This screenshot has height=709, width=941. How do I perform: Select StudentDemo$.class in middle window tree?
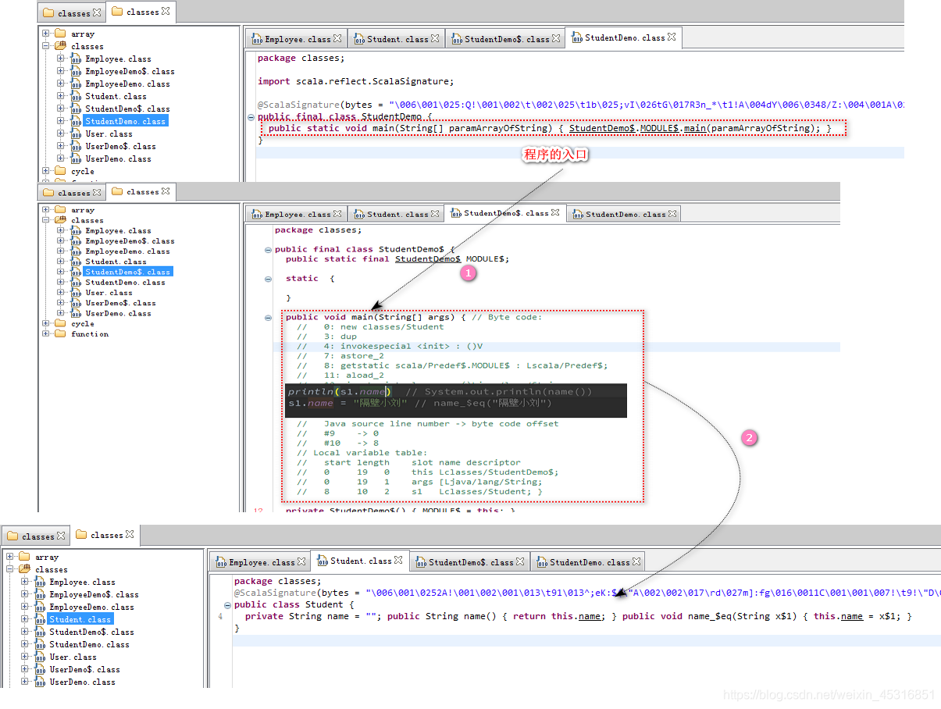click(x=128, y=272)
